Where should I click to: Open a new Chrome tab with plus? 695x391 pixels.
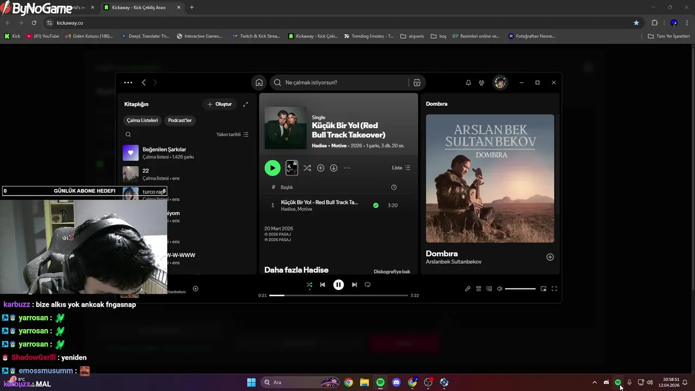192,8
